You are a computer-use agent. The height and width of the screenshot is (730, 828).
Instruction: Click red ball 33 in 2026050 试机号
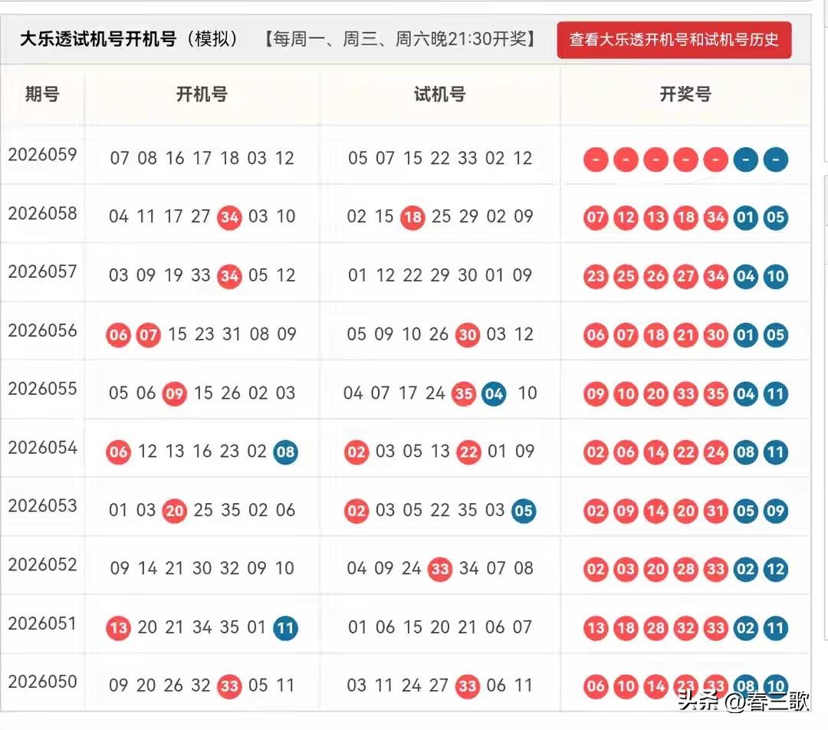click(x=468, y=686)
